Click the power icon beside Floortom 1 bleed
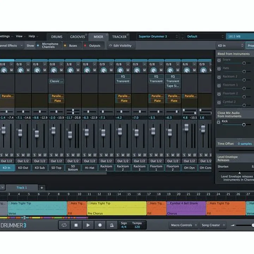The image size is (254, 254). point(219,85)
